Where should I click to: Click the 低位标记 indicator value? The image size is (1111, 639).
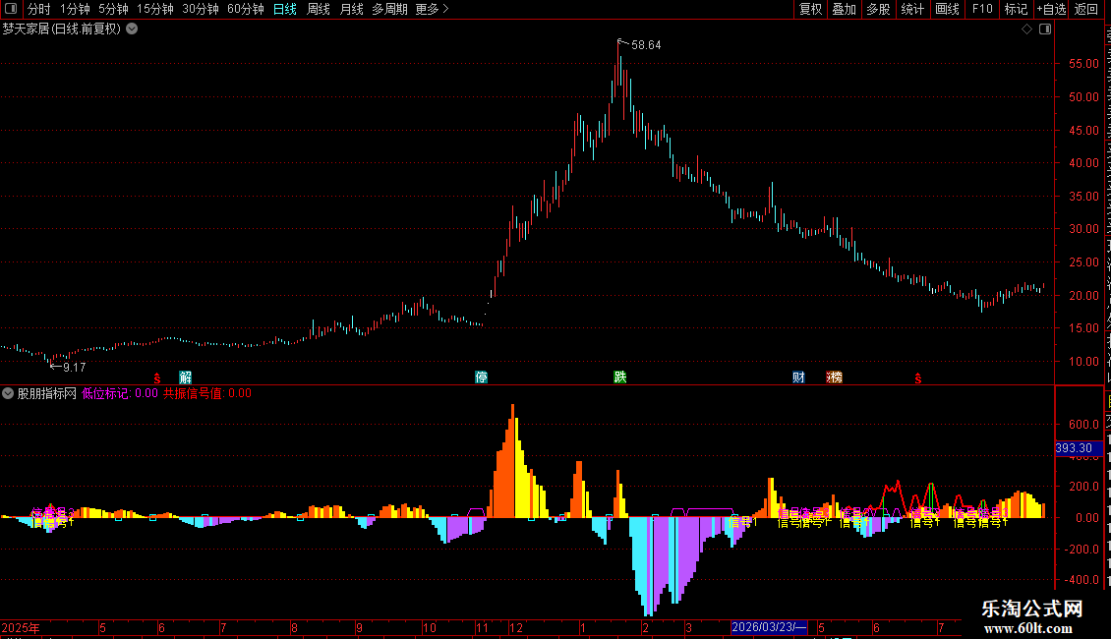coord(120,393)
